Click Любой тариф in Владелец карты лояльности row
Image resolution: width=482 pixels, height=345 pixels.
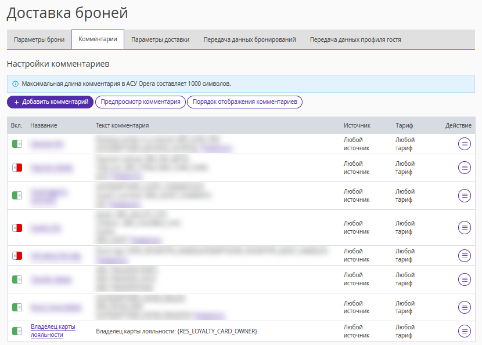pos(405,331)
